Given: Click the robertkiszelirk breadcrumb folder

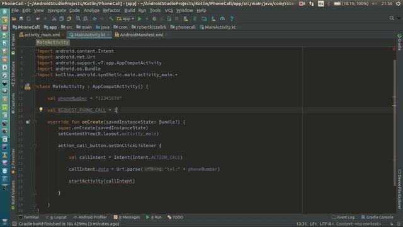Looking at the screenshot, I should (149, 27).
